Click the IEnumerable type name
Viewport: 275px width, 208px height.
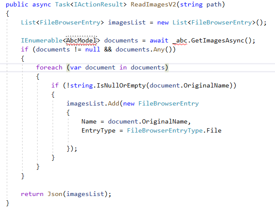(42, 41)
